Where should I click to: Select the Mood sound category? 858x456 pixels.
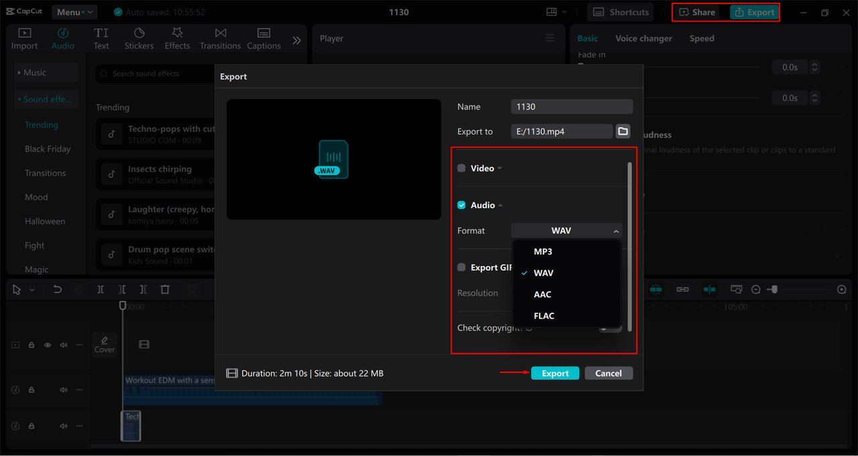36,197
